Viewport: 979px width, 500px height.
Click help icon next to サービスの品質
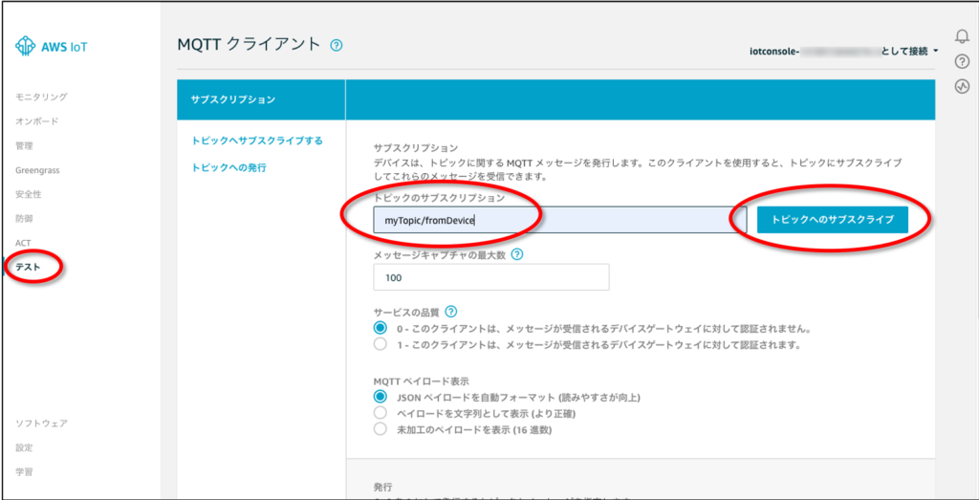[451, 312]
